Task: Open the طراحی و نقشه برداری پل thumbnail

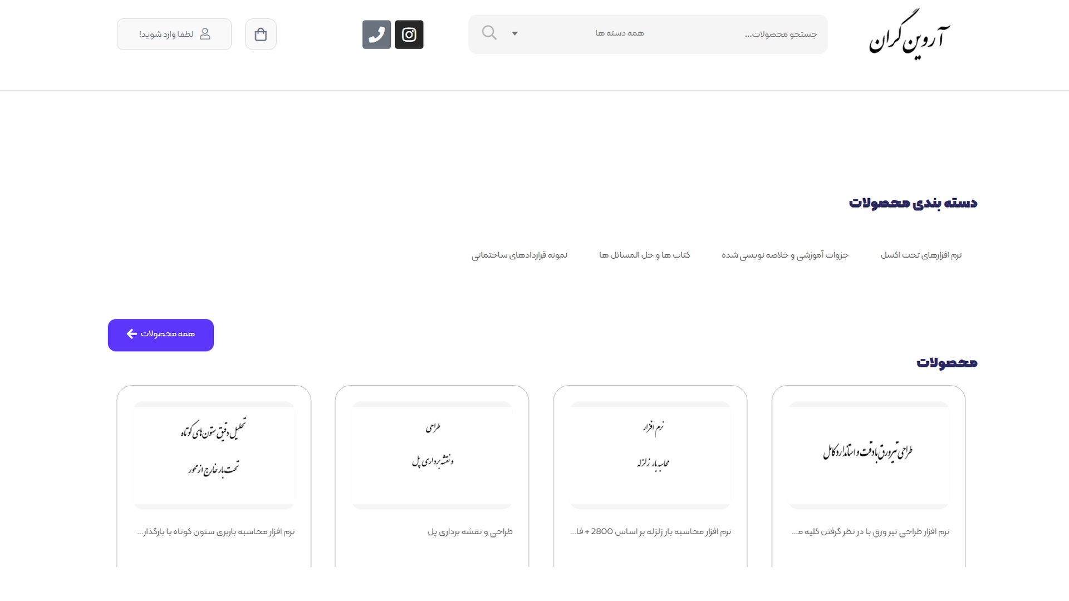Action: [432, 455]
